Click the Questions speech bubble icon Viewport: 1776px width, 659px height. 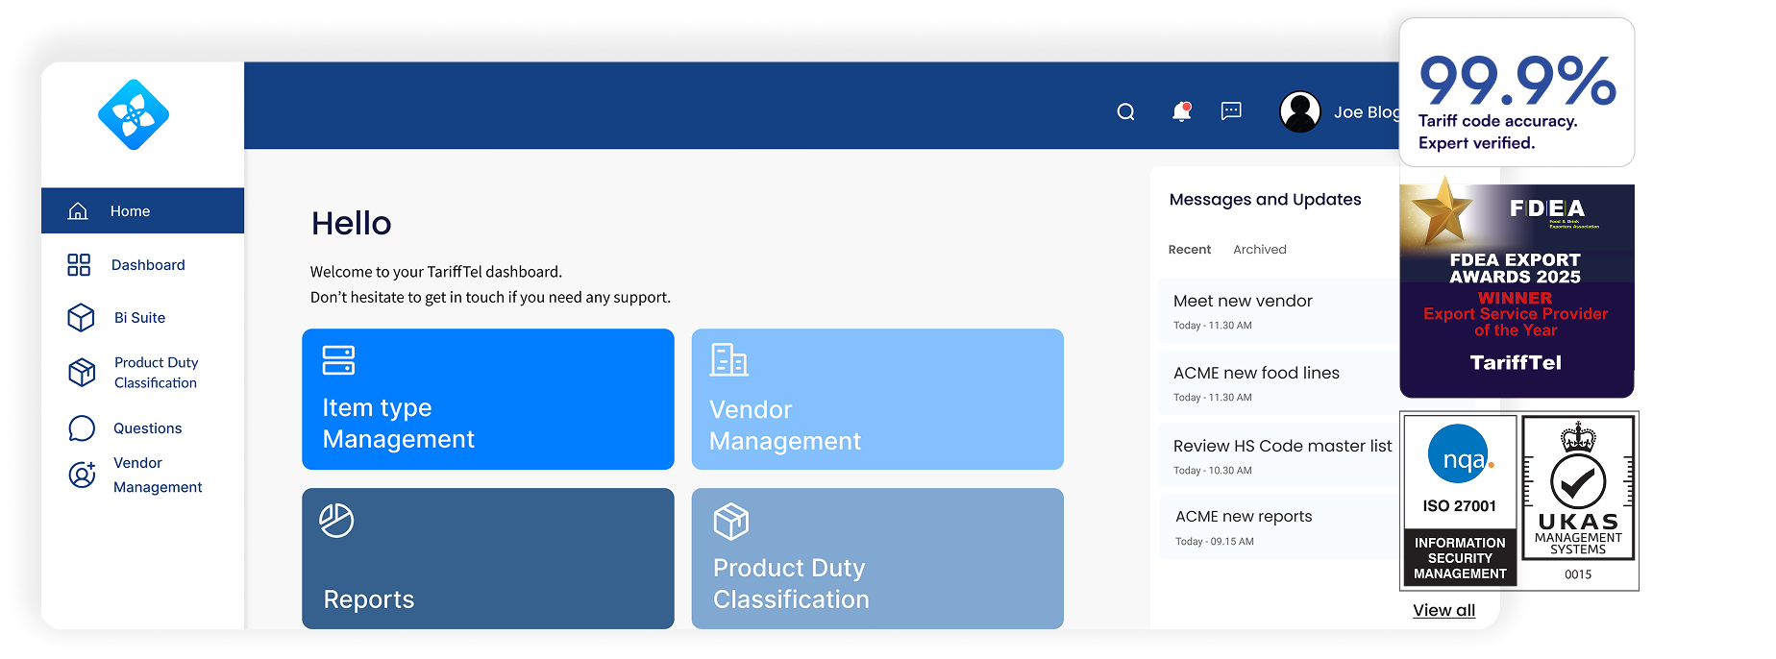click(x=82, y=428)
